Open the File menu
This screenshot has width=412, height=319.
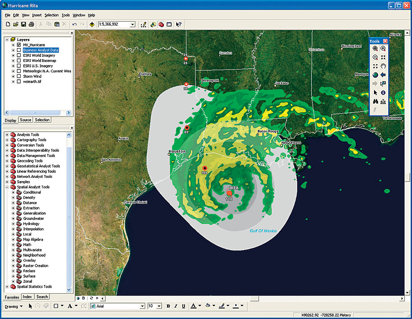8,15
